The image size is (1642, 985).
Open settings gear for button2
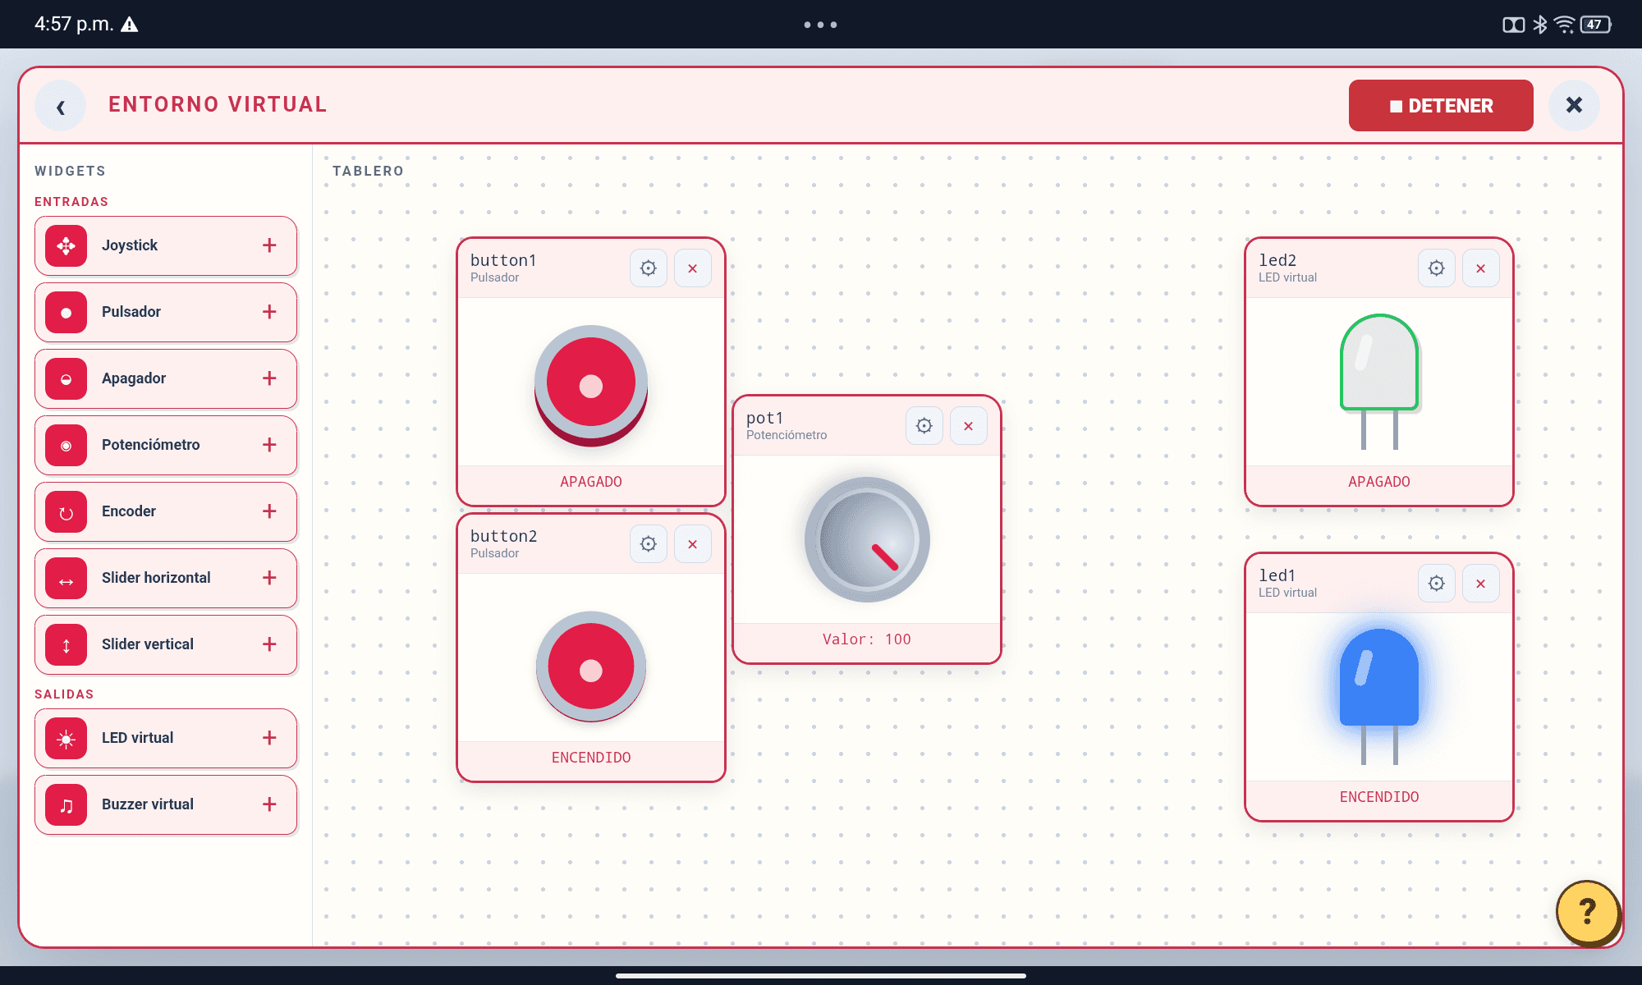pos(649,544)
